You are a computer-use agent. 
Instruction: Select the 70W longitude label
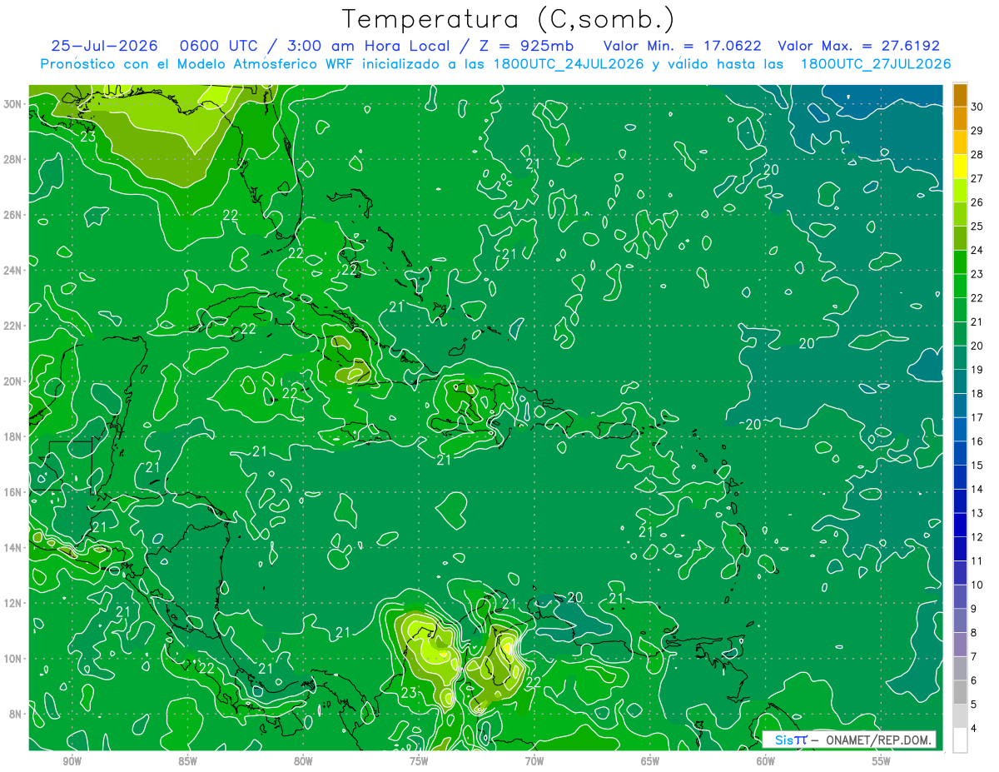click(534, 761)
